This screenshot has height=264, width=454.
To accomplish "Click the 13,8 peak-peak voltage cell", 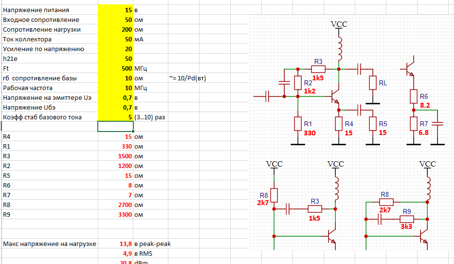I will pyautogui.click(x=115, y=244).
